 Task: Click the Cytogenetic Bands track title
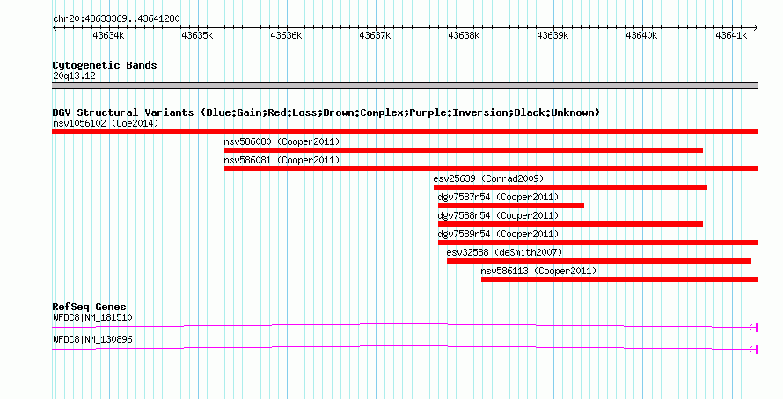105,65
